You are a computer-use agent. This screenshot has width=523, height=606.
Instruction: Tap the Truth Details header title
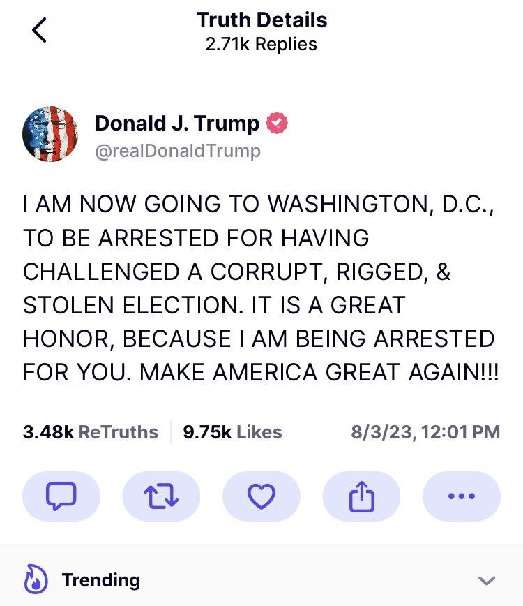261,20
